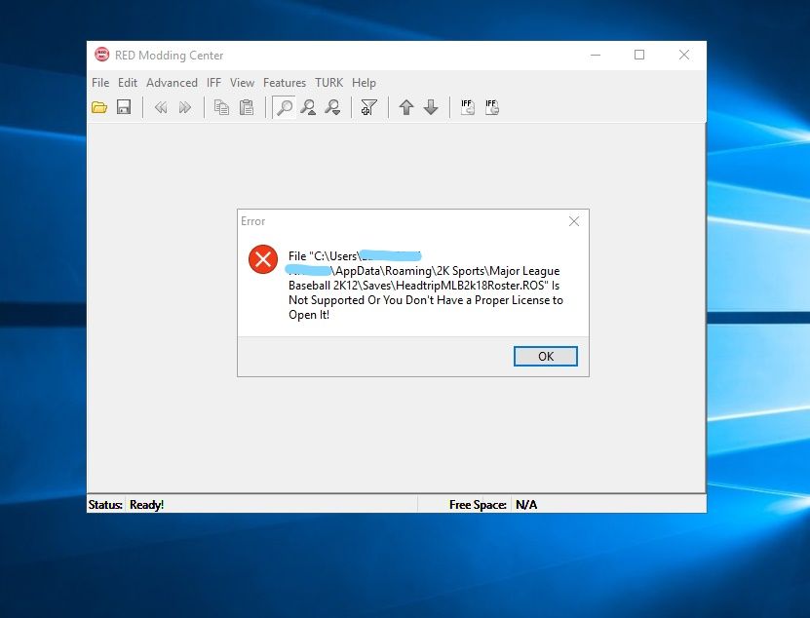This screenshot has height=618, width=810.
Task: Close the RED Modding Center window
Action: click(x=684, y=55)
